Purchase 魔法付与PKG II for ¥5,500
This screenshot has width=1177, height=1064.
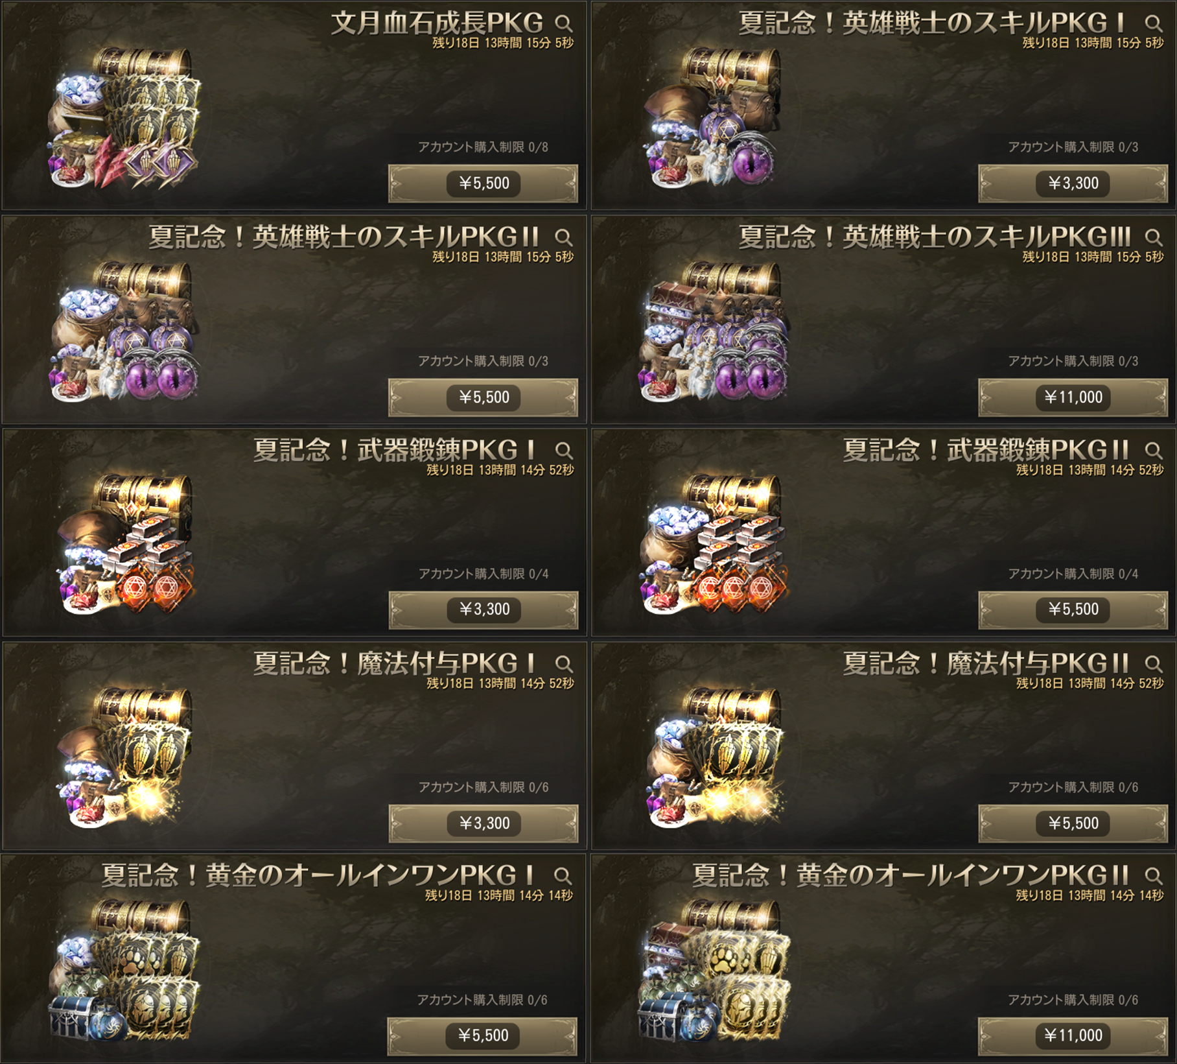(x=1073, y=823)
